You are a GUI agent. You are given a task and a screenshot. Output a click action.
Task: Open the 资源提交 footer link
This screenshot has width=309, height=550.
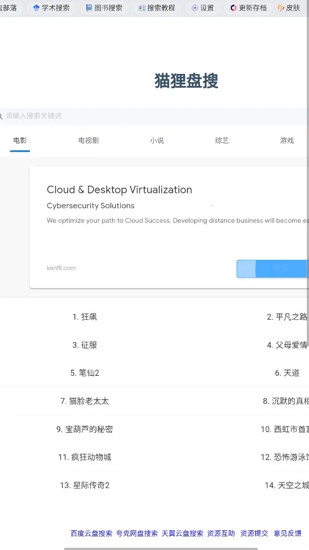point(254,533)
